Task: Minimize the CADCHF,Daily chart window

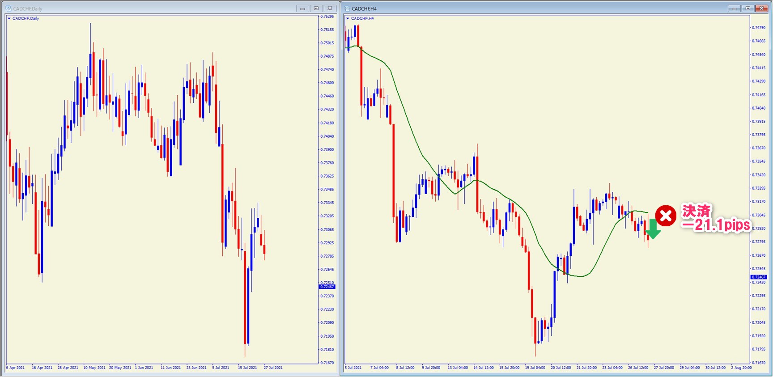Action: [x=303, y=8]
